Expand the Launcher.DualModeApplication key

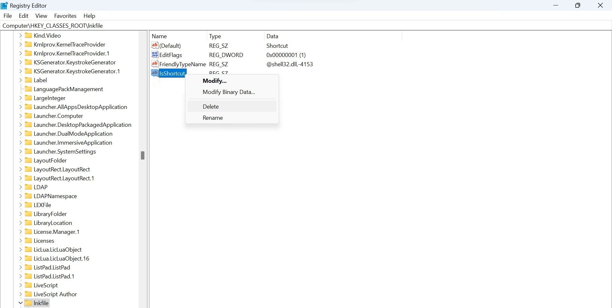tap(20, 133)
